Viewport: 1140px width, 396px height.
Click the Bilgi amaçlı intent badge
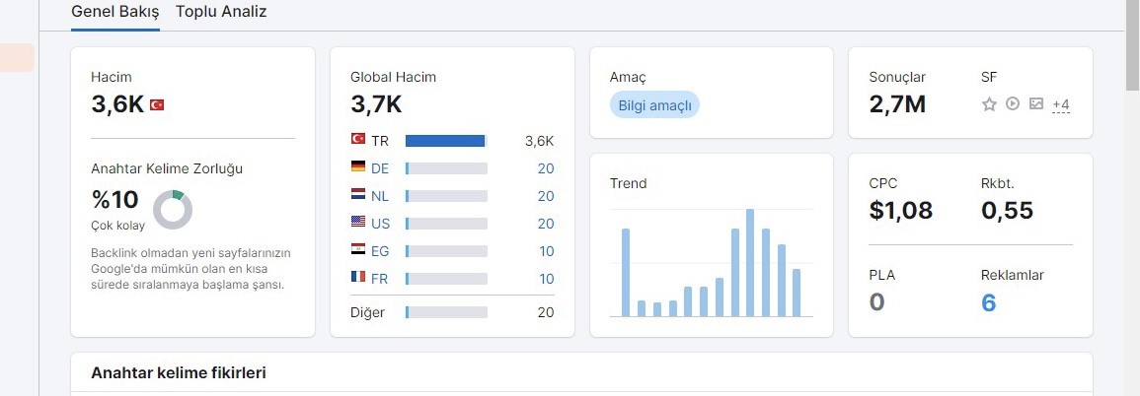point(654,105)
